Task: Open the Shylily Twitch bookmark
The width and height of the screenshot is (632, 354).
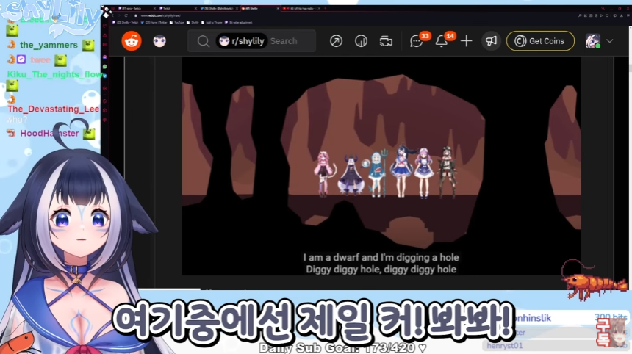Action: (x=126, y=22)
